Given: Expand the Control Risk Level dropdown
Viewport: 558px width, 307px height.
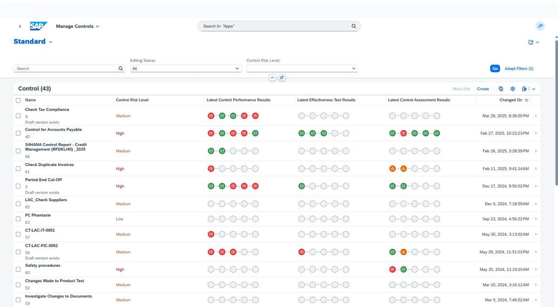Looking at the screenshot, I should click(302, 69).
